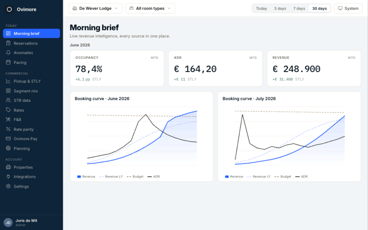The height and width of the screenshot is (230, 368).
Task: Click the Pacing calendar icon
Action: (x=8, y=62)
